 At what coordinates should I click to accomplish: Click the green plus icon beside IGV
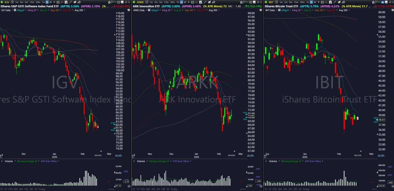[x=2, y=2]
